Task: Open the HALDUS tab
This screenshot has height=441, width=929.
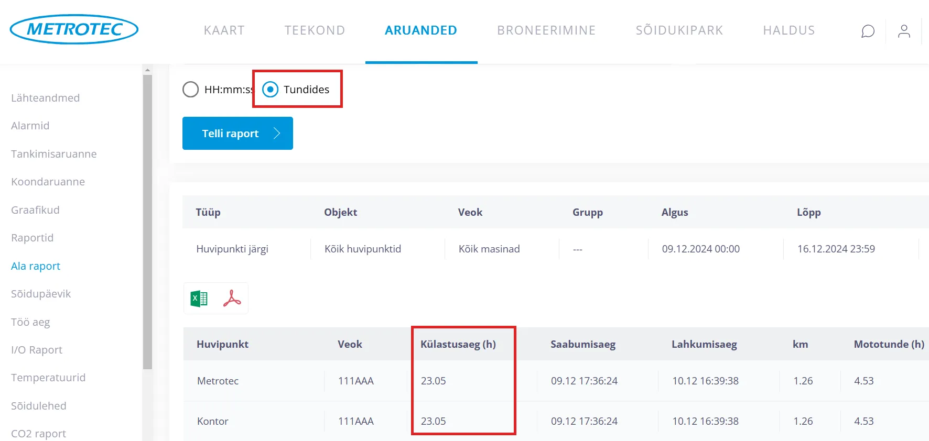Action: [x=788, y=30]
